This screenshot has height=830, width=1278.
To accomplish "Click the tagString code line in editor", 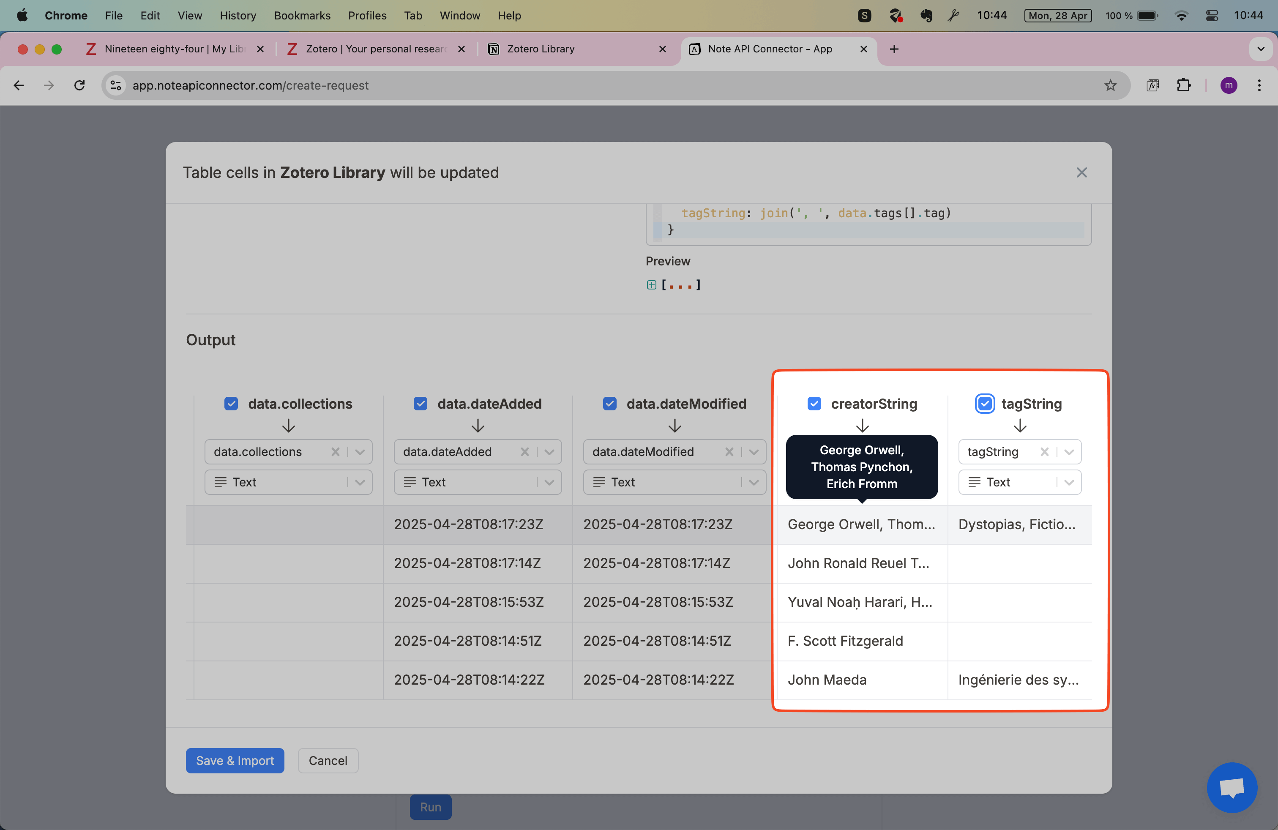I will [816, 213].
